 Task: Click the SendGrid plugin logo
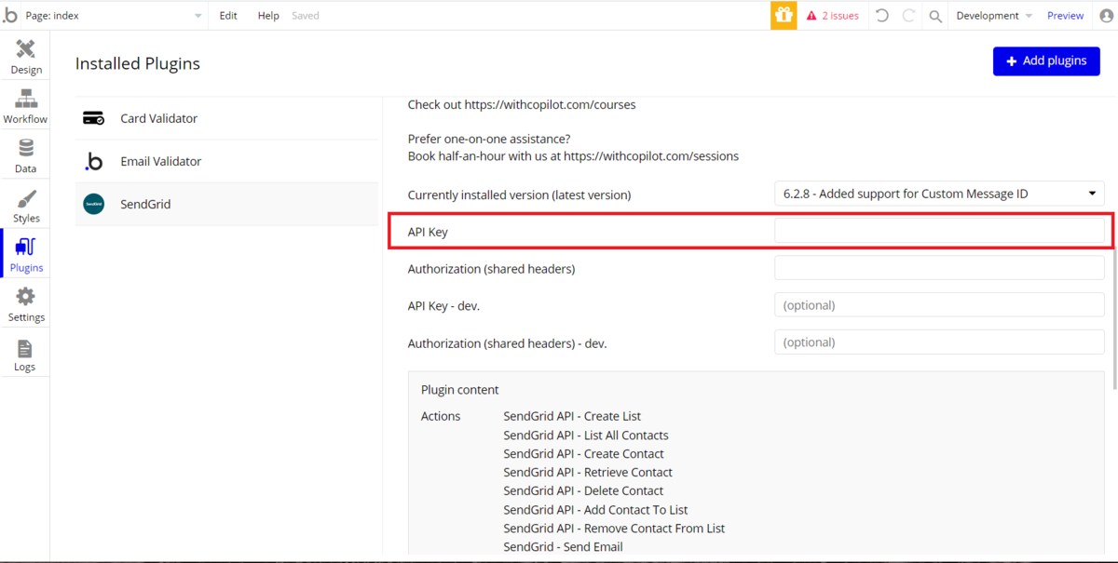pyautogui.click(x=93, y=204)
